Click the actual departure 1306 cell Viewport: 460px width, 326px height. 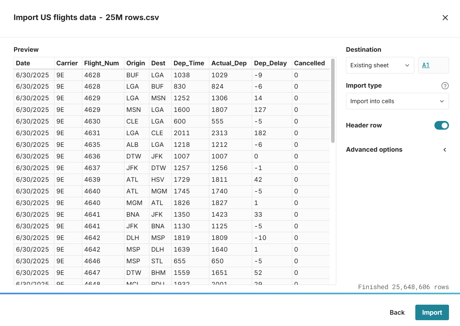pos(231,98)
